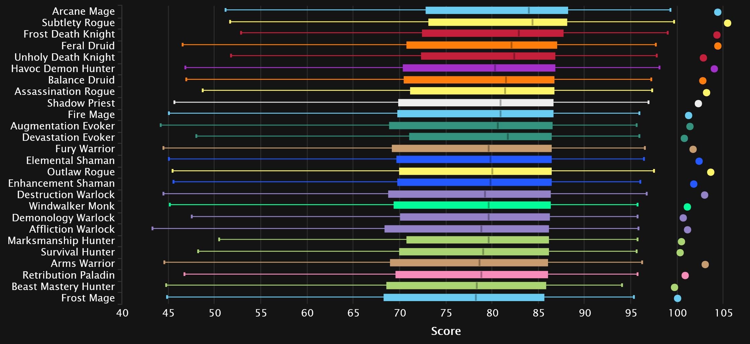Select the Arcane Mage box bar
This screenshot has height=344, width=750.
(x=496, y=10)
